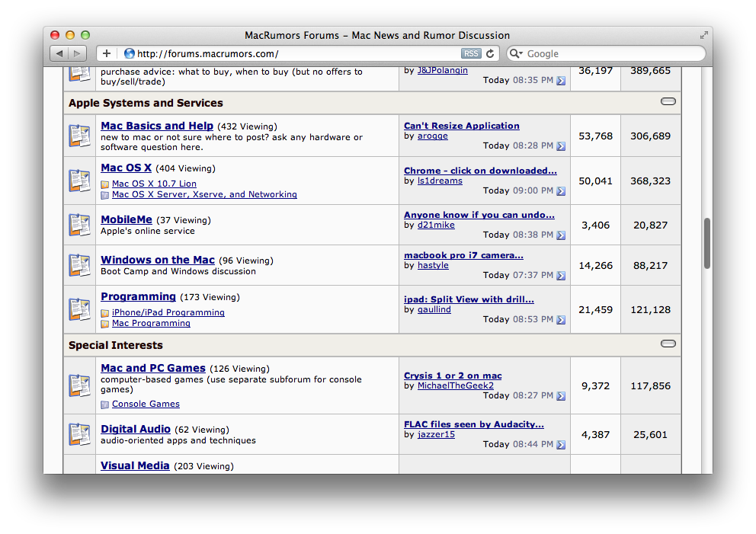Open Mac OS X Server, Xserve, and Networking

point(204,194)
